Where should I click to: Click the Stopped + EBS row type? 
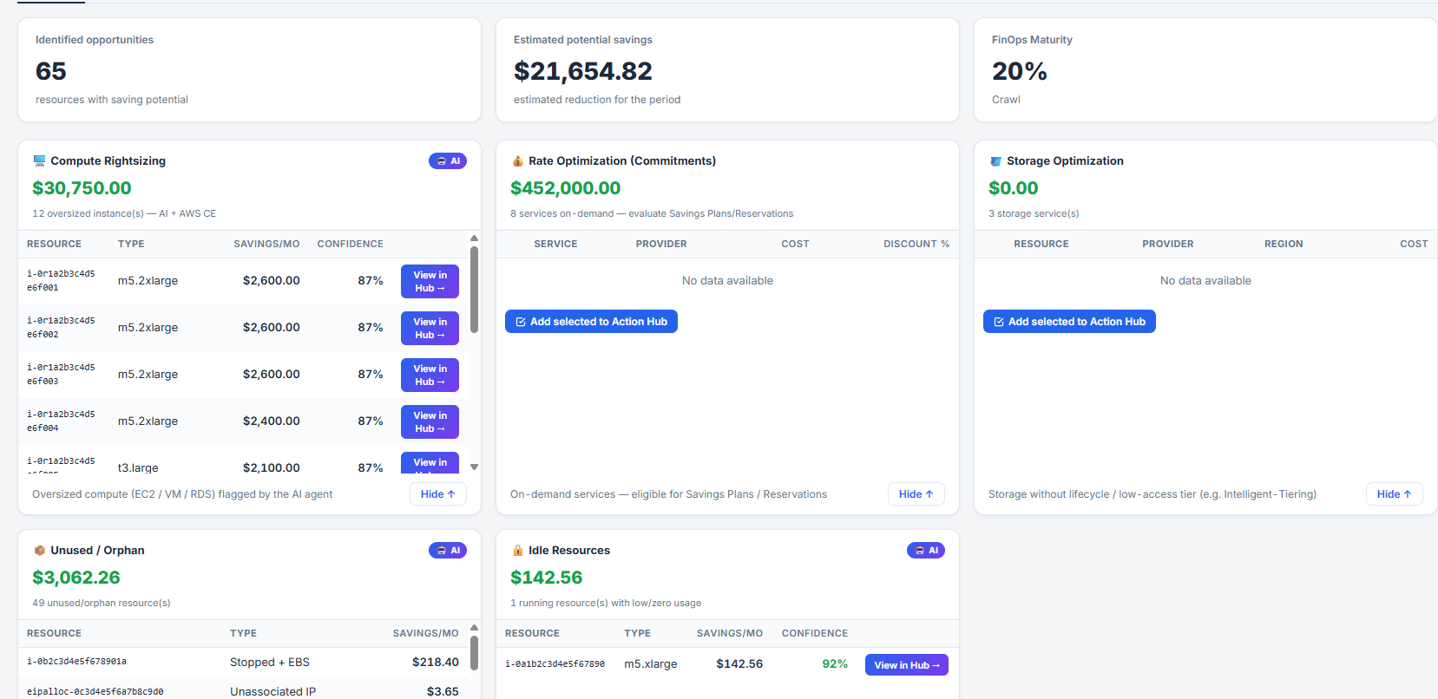270,662
